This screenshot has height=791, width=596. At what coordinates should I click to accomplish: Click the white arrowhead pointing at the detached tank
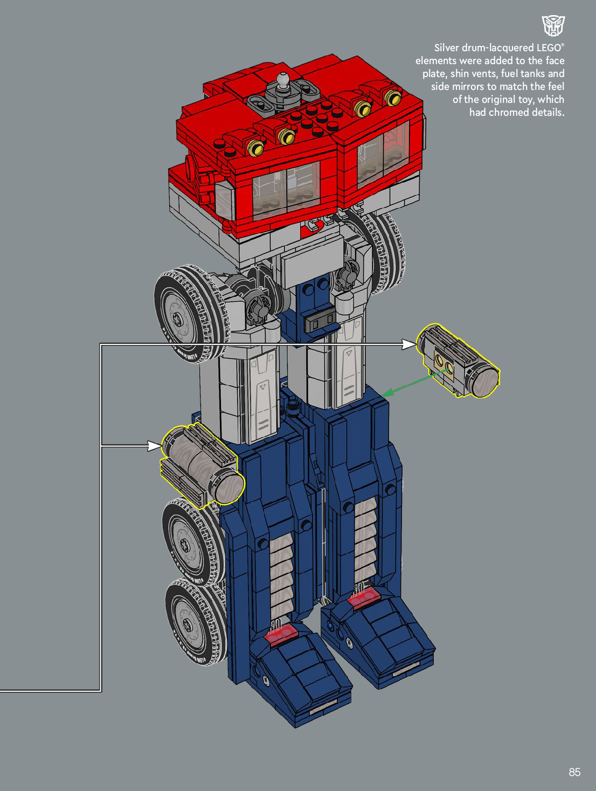[x=408, y=344]
